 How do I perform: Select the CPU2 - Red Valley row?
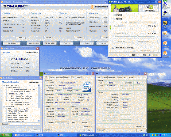coord(20,105)
